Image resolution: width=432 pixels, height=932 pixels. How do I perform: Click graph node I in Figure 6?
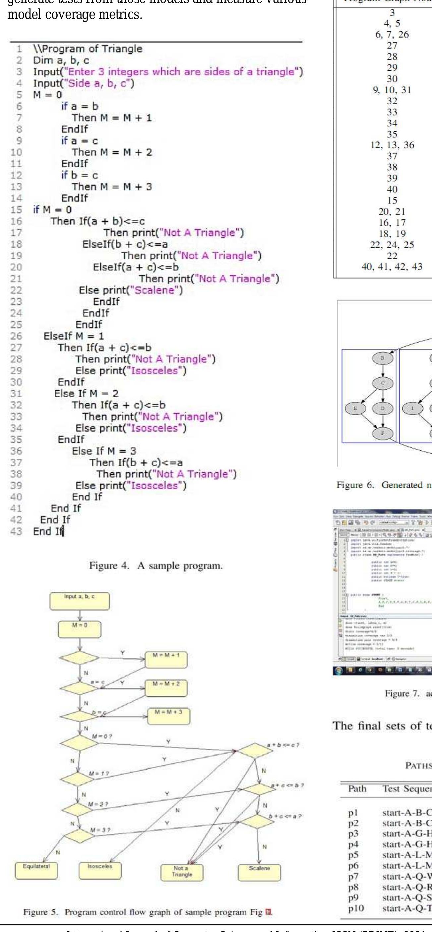(412, 408)
